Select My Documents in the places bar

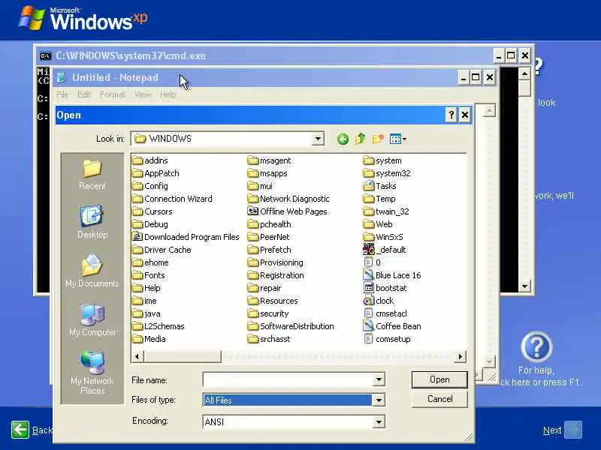tap(92, 271)
